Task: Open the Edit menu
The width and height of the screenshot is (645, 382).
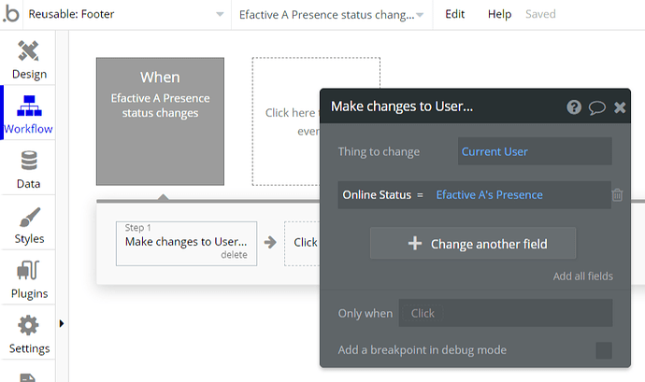Action: (454, 14)
